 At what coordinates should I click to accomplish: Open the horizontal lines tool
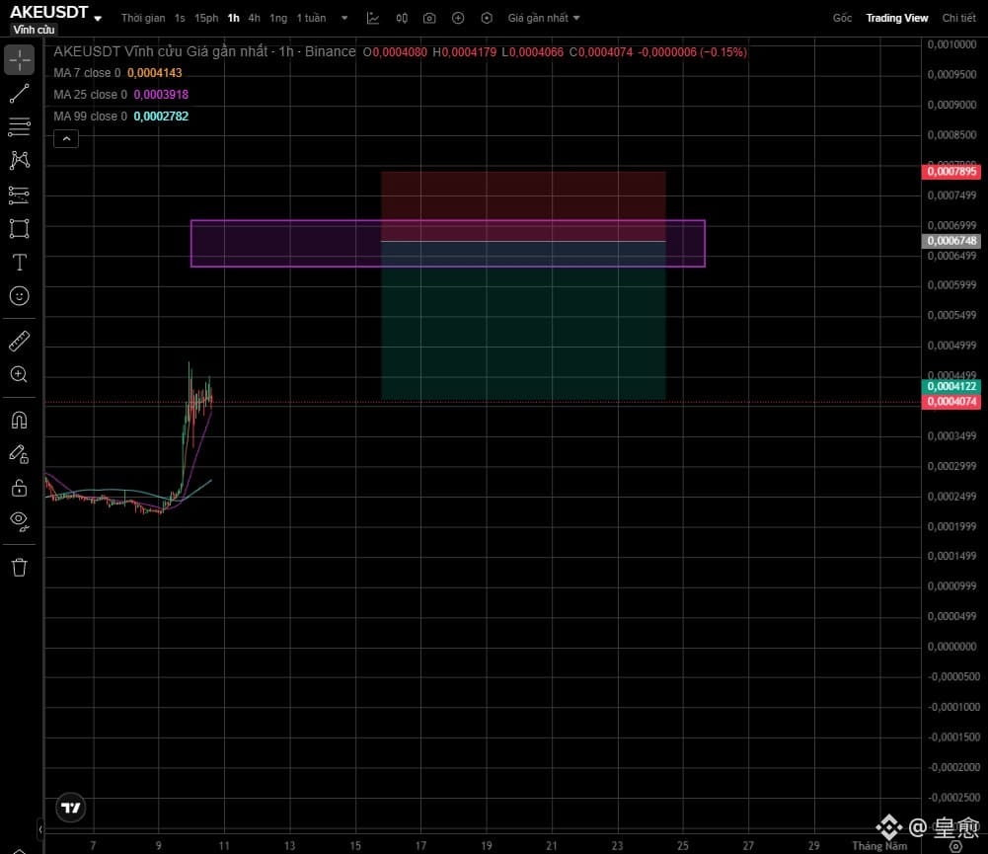20,126
